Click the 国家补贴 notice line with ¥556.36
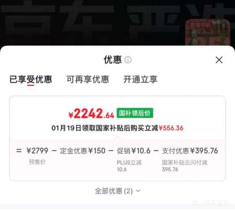This screenshot has height=211, width=235. [117, 128]
